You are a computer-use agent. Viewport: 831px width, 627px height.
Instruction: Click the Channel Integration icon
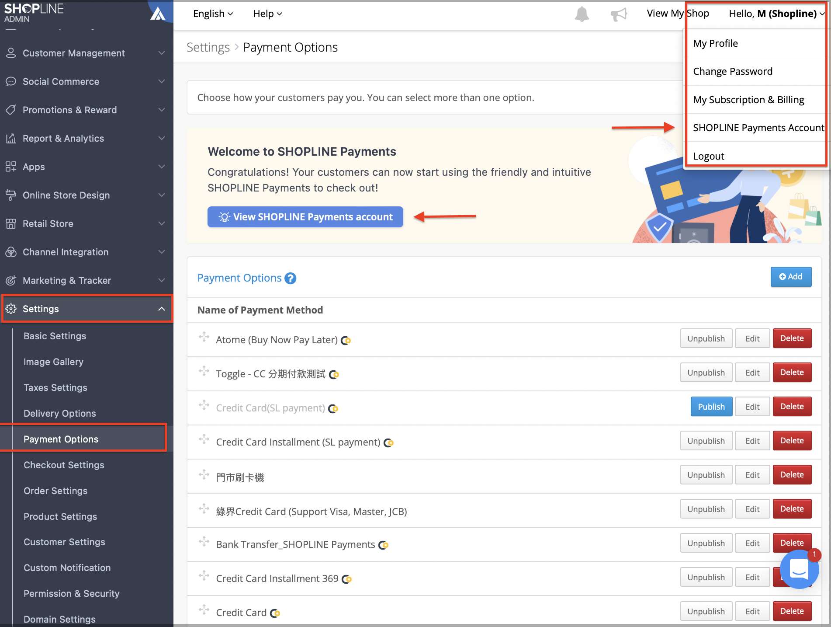coord(11,252)
